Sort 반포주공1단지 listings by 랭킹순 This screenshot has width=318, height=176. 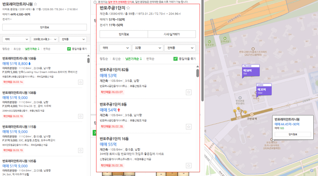tap(104, 59)
